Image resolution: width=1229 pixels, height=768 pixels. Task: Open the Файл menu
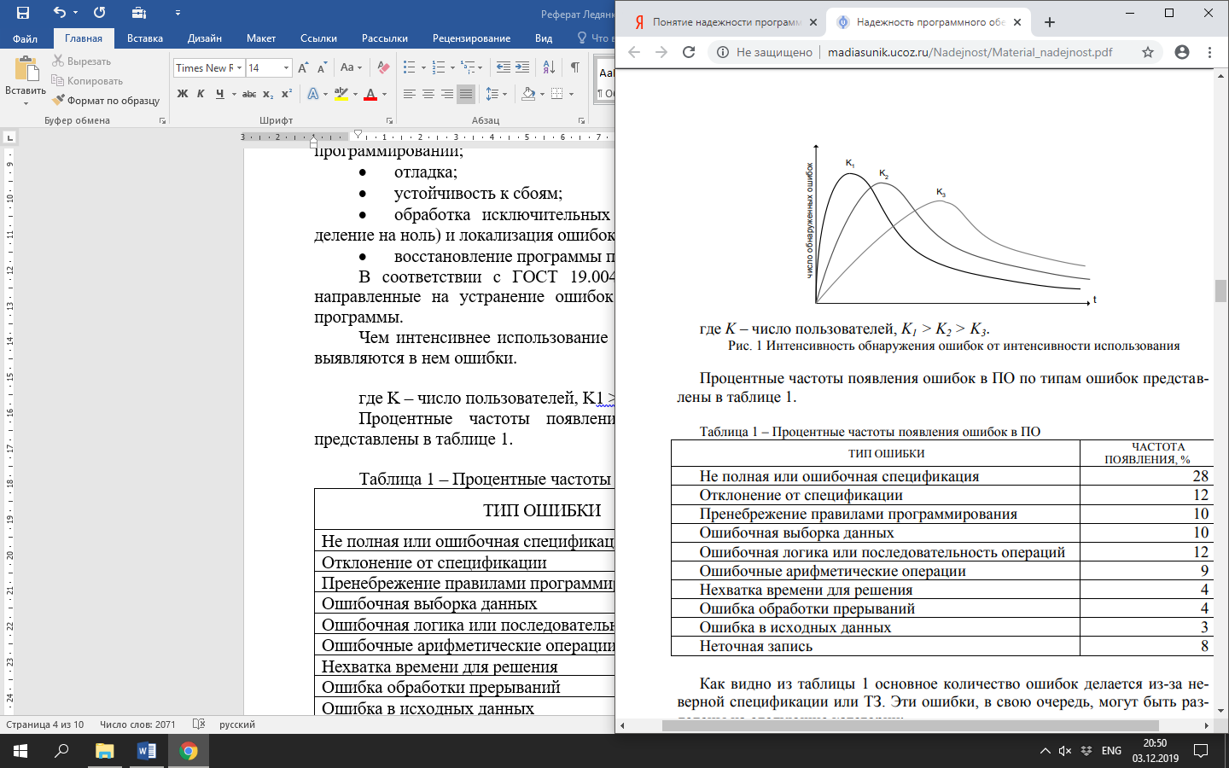(x=25, y=38)
